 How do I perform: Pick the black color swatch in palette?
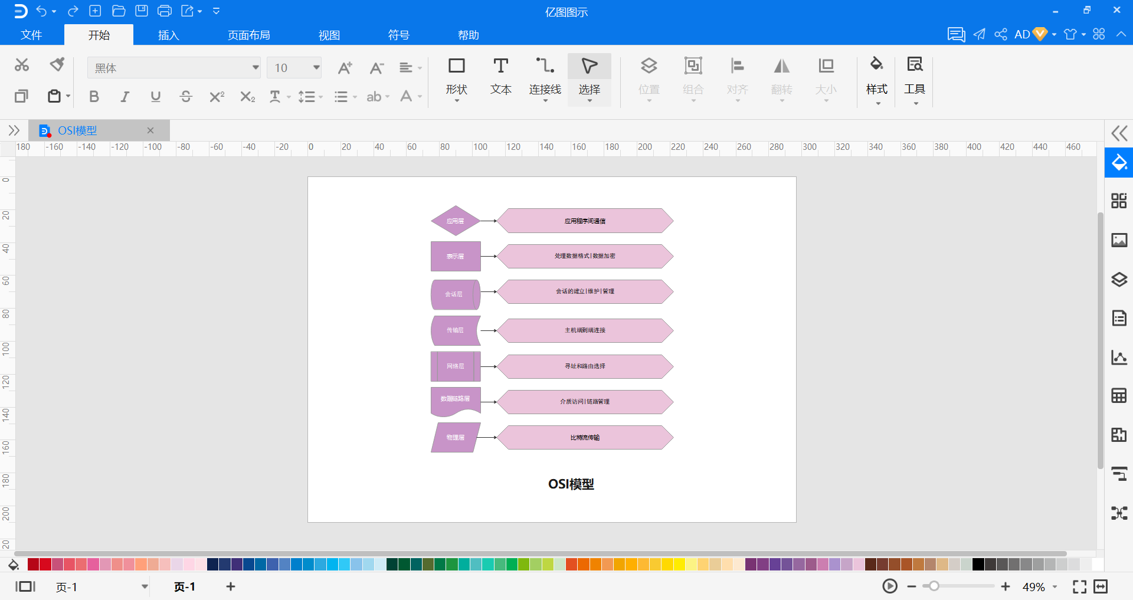(978, 564)
